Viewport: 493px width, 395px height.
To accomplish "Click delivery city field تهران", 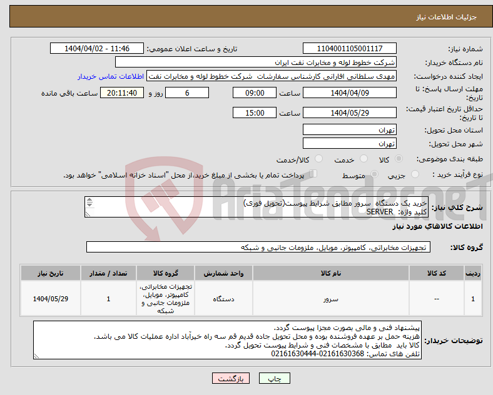I will 349,143.
